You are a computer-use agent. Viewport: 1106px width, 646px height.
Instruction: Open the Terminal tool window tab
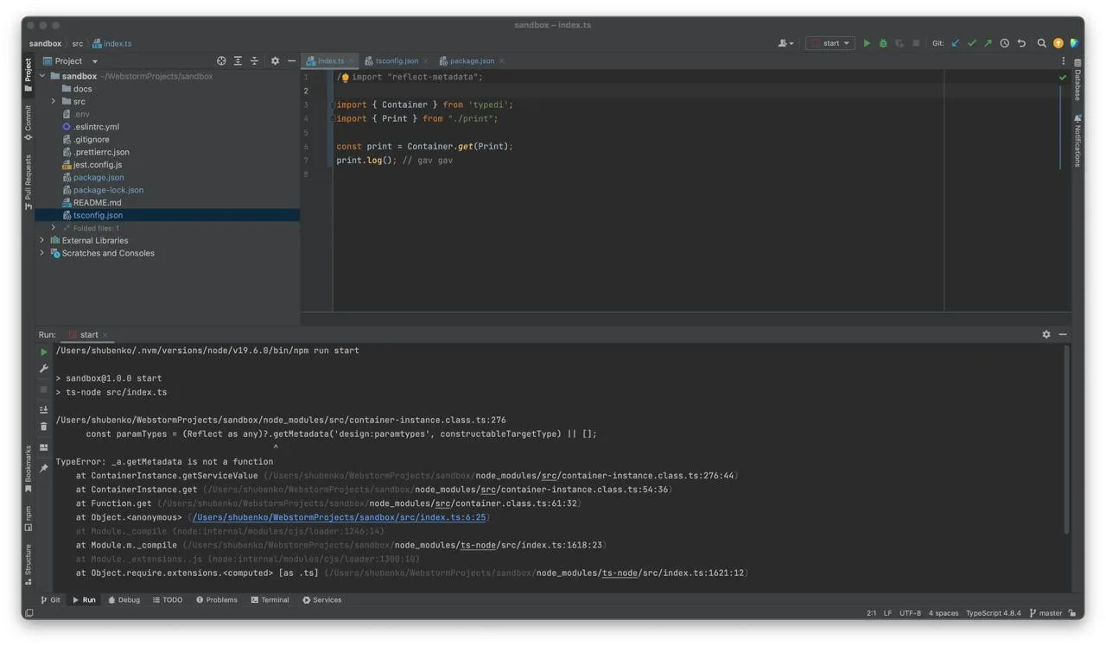270,599
